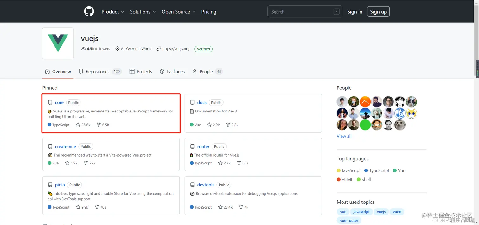Open the router repository link
The height and width of the screenshot is (225, 479).
coord(203,147)
